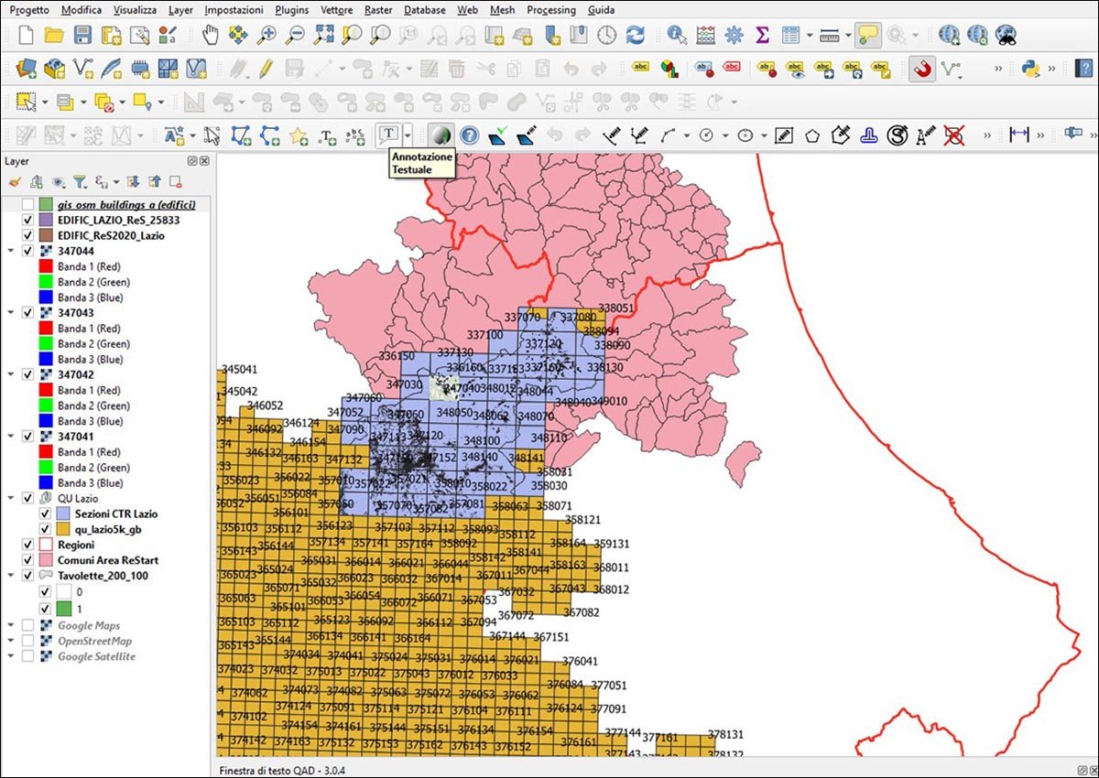
Task: Select Banda 1 (Red) under 347044
Action: click(x=90, y=266)
